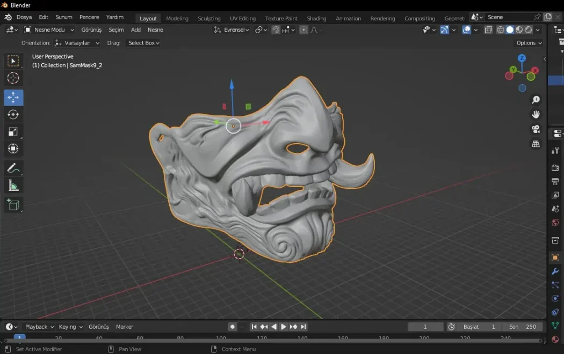Select the Add Cube tool
Screen dimensions: 564x354
click(13, 204)
